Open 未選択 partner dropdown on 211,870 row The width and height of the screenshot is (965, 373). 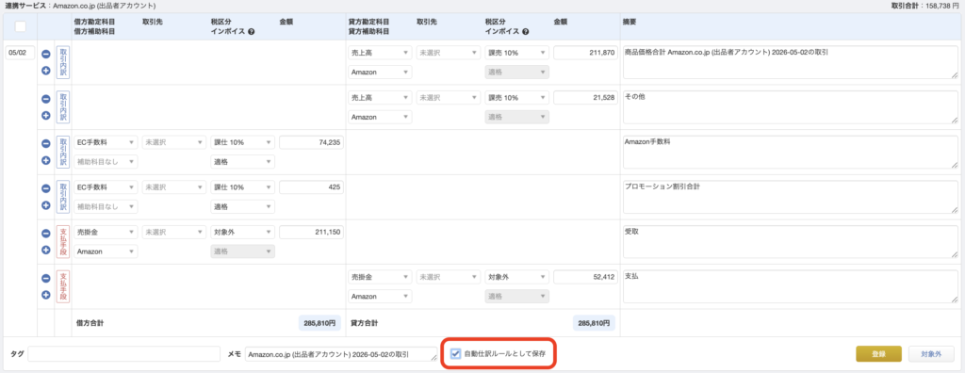point(449,53)
